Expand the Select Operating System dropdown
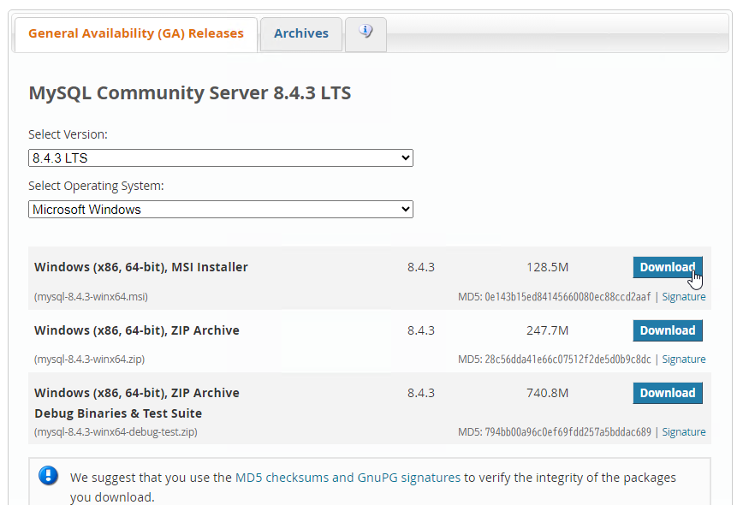Viewport: 743px width, 505px height. click(x=221, y=210)
